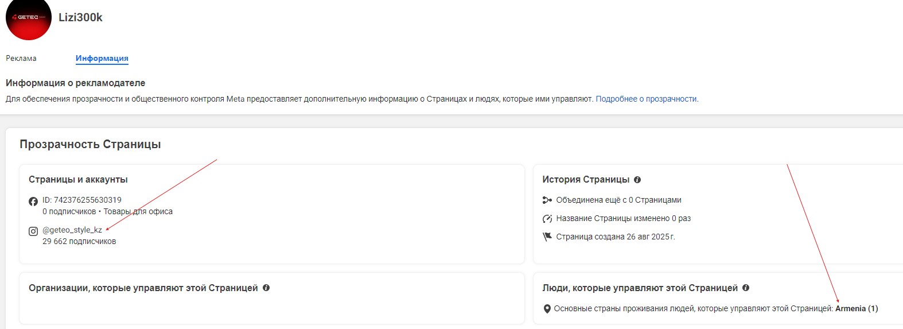The width and height of the screenshot is (903, 329).
Task: Click the flag icon beside Страница создана
Action: (547, 237)
